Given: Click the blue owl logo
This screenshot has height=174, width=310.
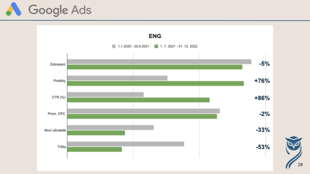Looking at the screenshot, I should 294,153.
